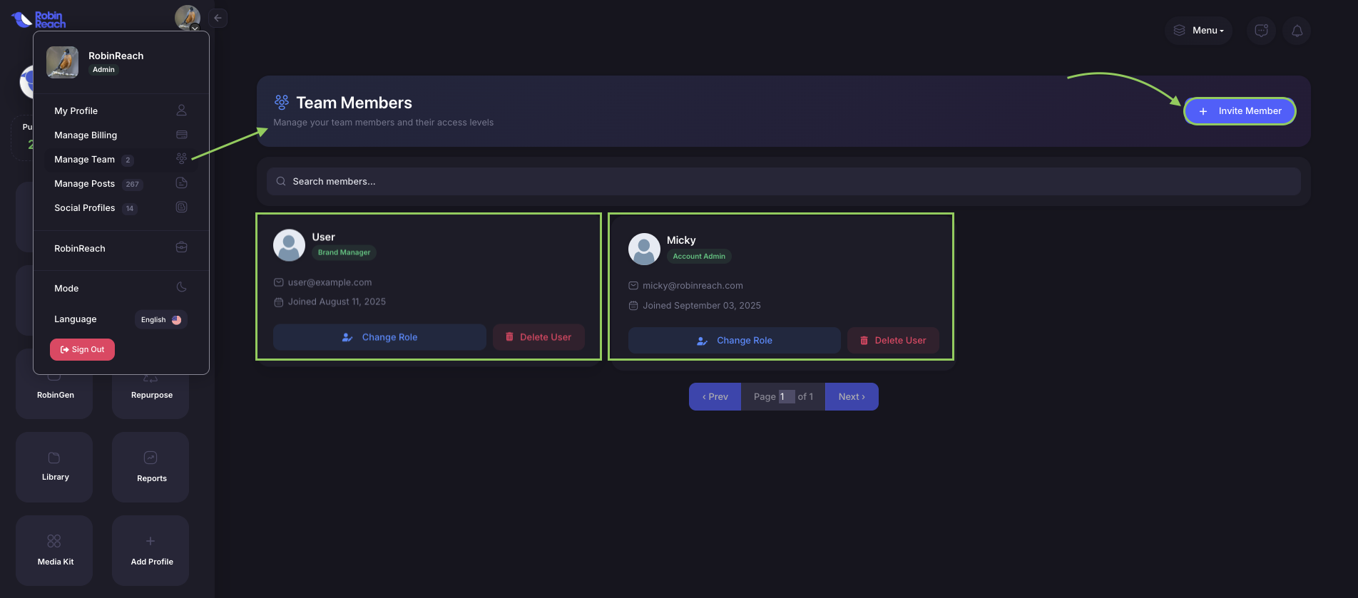
Task: Click user@example.com email text
Action: point(330,282)
